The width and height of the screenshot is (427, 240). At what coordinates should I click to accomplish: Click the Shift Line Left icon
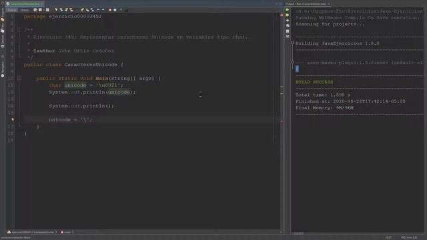98,10
